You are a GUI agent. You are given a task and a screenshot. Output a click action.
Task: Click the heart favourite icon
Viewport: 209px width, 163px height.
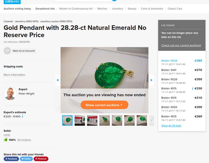click(x=7, y=51)
